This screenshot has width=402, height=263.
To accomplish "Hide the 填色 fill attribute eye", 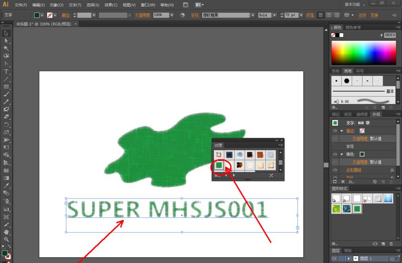I will [x=334, y=154].
